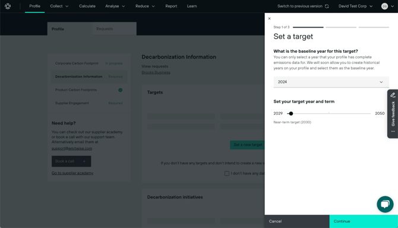Screen dimensions: 398x228
Task: Open the three-dot menu under Give feedback
Action: [393, 131]
